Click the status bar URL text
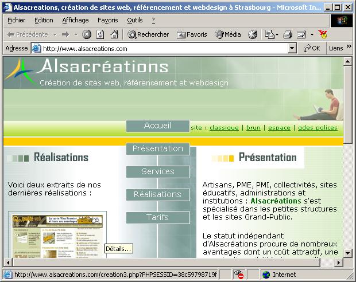356x282 pixels. pyautogui.click(x=115, y=275)
